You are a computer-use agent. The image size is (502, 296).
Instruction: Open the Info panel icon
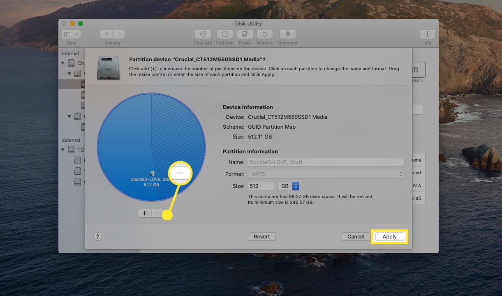point(427,35)
